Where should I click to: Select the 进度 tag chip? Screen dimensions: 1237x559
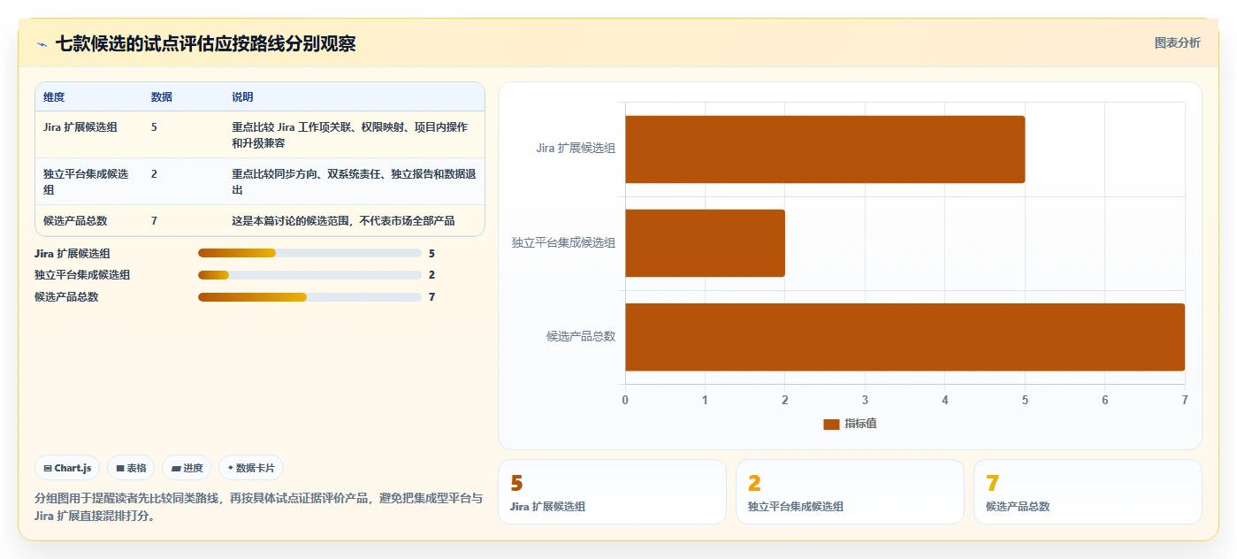(x=187, y=468)
